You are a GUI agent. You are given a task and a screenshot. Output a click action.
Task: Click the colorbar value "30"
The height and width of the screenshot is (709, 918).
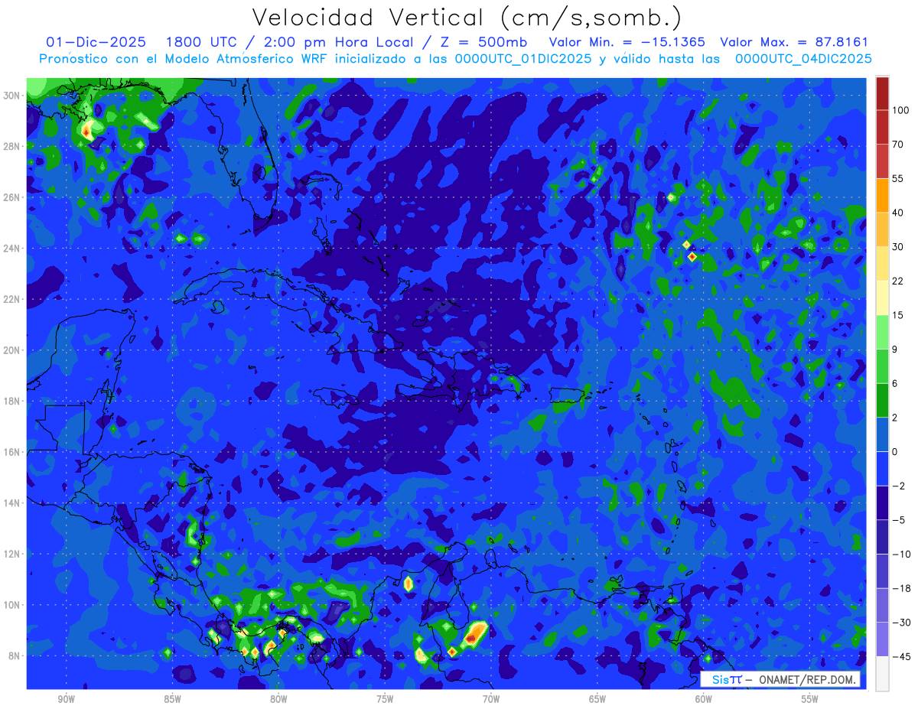coord(898,246)
